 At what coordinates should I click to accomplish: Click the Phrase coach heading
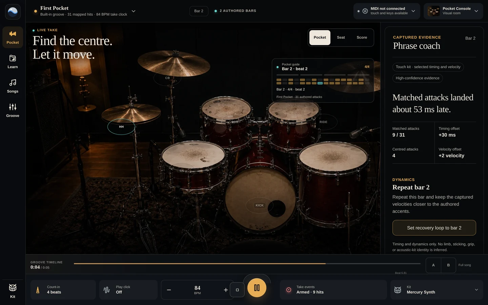tap(416, 46)
